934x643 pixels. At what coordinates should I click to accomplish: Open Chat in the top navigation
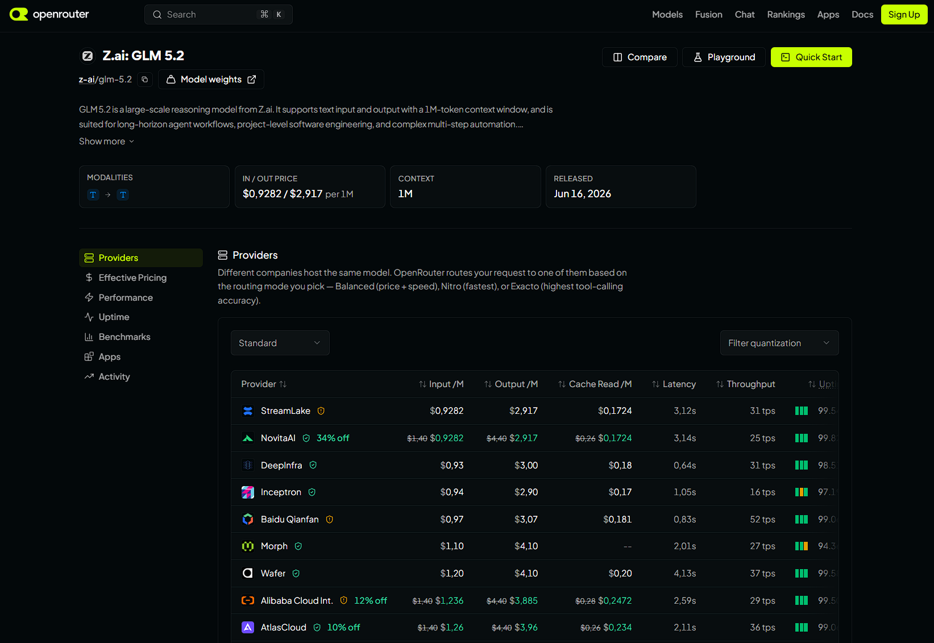click(745, 15)
